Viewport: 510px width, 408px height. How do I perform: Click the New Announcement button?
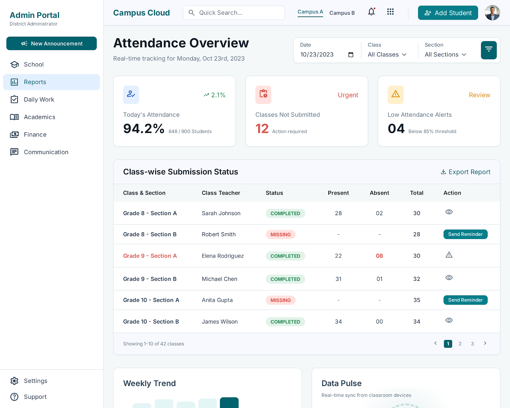52,43
